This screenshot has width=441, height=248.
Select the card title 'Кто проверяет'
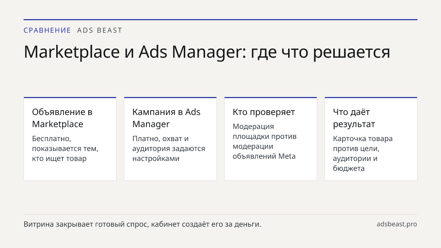pos(264,112)
